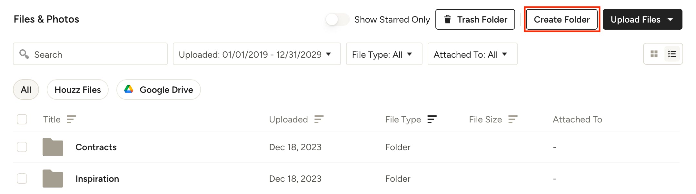Toggle Show Starred Only switch
This screenshot has width=696, height=194.
337,19
